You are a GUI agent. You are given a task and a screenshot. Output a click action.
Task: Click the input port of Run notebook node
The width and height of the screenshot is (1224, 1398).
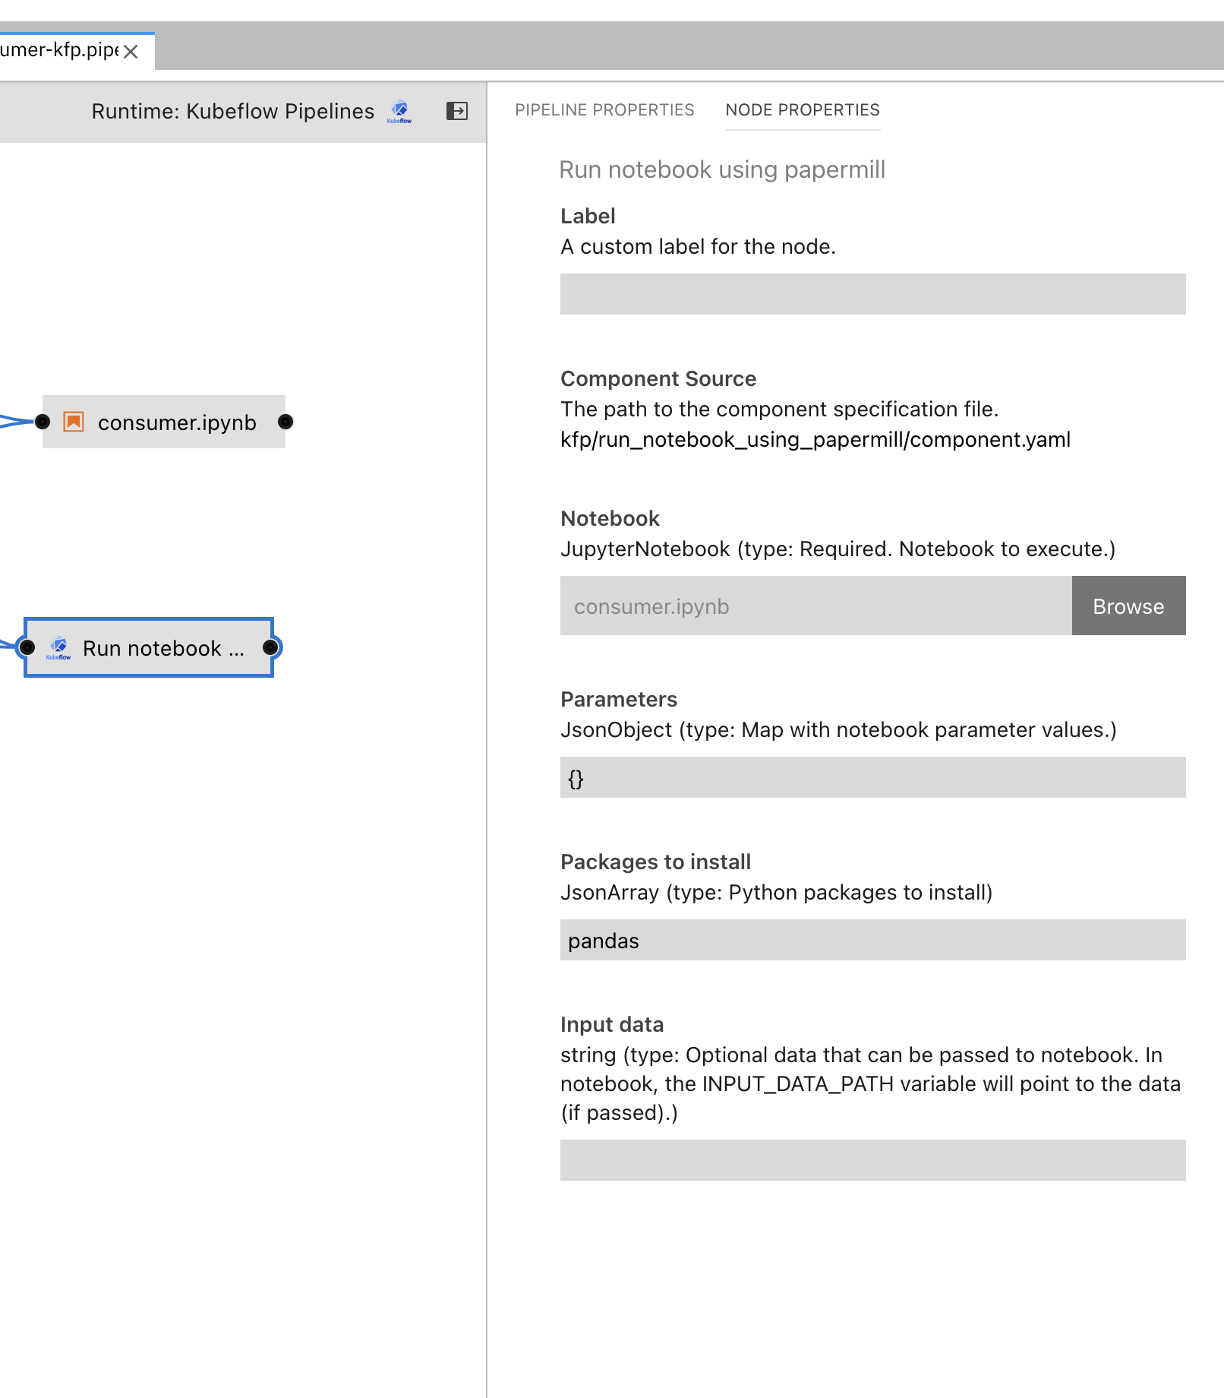tap(29, 647)
